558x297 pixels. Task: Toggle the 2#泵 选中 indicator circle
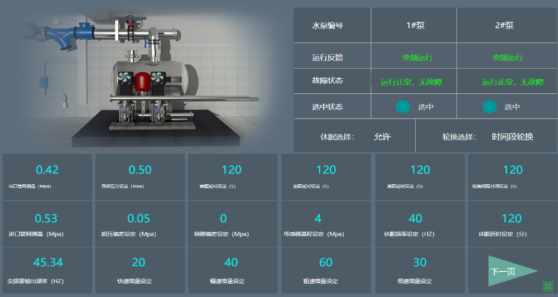(490, 107)
